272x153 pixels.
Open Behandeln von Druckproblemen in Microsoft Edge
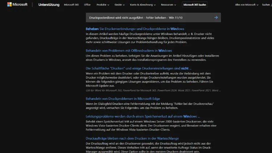pyautogui.click(x=123, y=99)
